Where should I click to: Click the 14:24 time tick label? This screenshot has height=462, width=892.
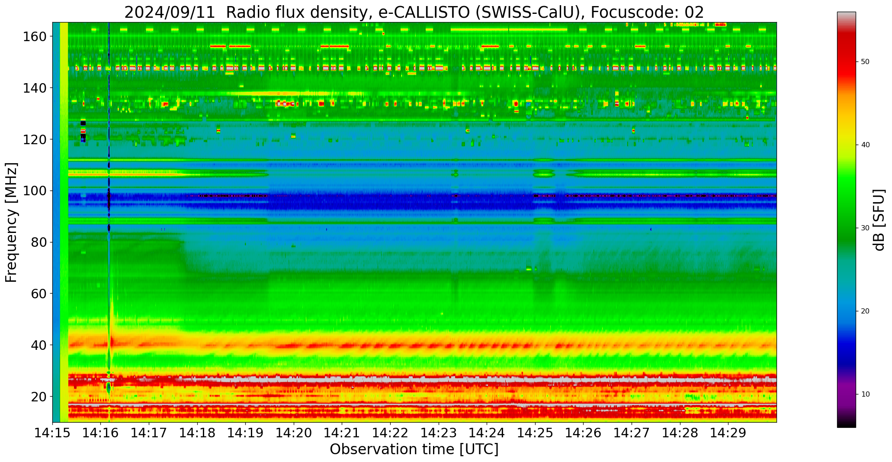pos(487,433)
